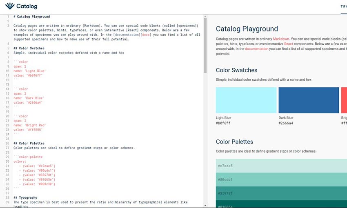Click editor line name: 'Dark Blue'

[x=29, y=98]
